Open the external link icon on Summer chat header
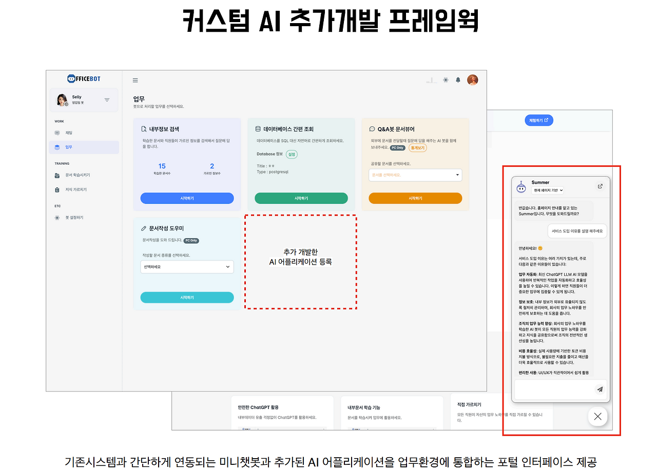657x471 pixels. 600,186
